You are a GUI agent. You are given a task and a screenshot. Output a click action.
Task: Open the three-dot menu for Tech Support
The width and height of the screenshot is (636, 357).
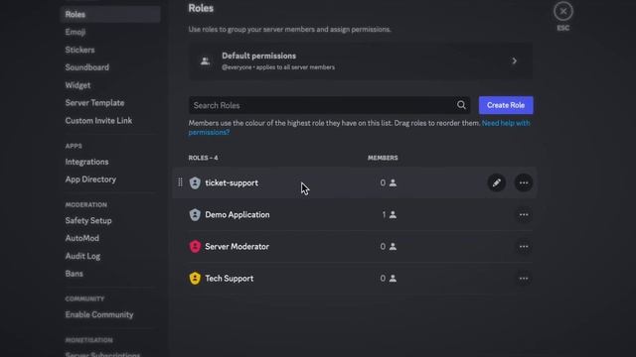click(524, 279)
